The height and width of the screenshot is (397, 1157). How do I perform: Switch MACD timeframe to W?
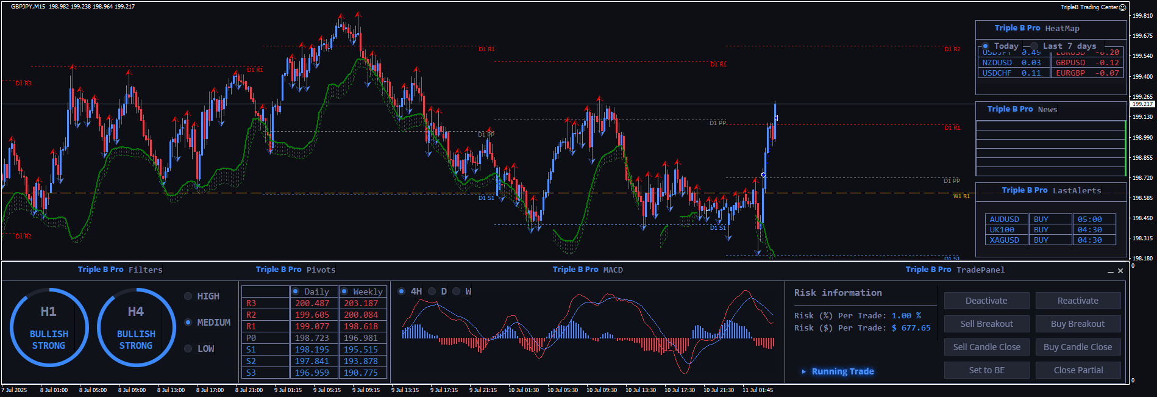click(456, 291)
